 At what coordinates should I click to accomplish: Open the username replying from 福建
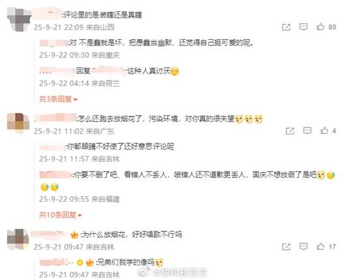[56, 175]
